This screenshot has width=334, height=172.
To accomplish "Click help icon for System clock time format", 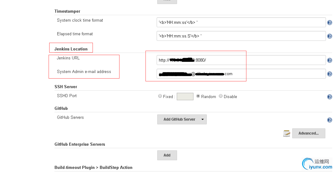I will 330,23.
